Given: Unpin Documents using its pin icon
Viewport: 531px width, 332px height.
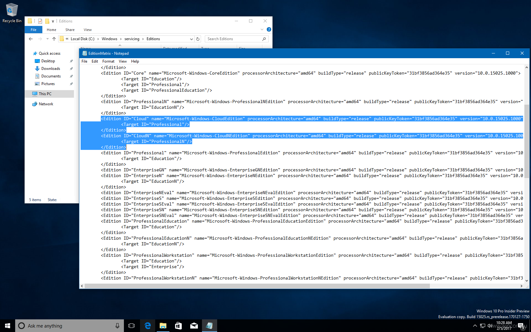Looking at the screenshot, I should click(x=71, y=76).
